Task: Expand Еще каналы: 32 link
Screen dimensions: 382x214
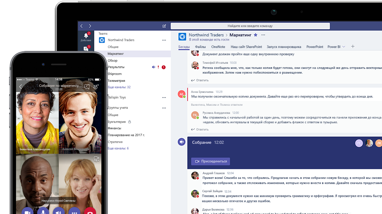Action: tap(119, 87)
